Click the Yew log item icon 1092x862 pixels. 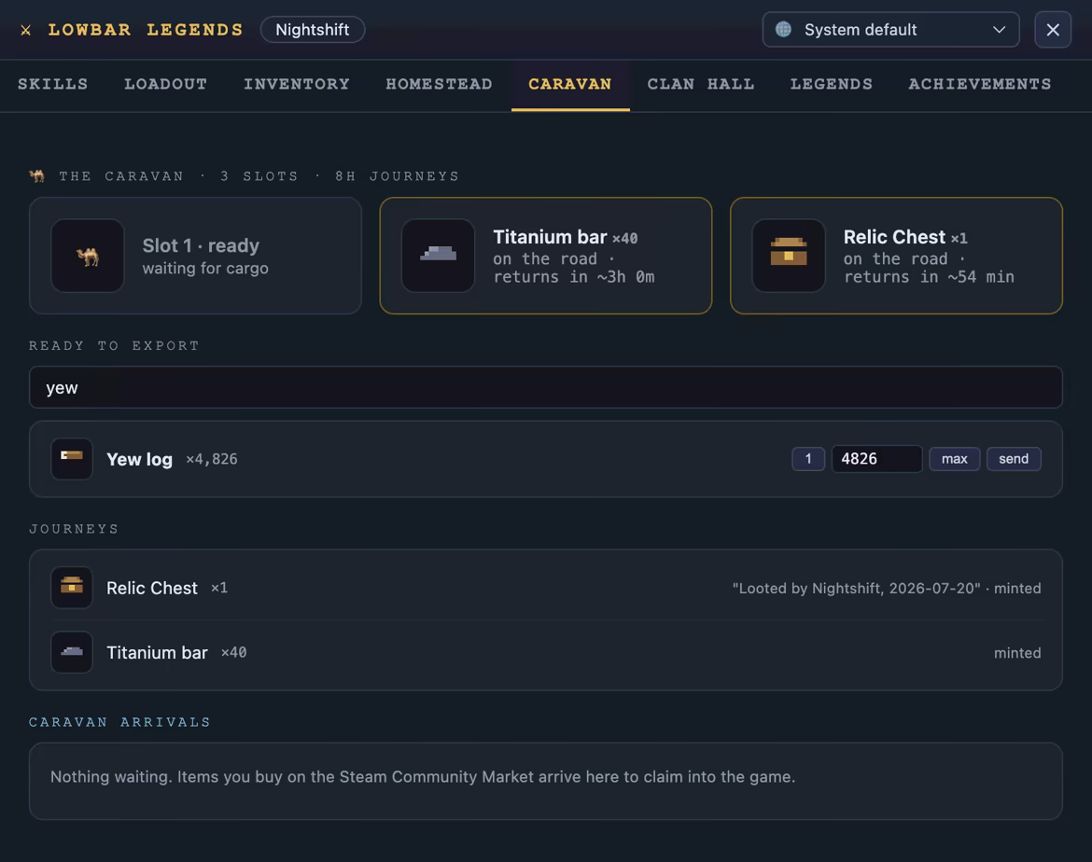(72, 459)
